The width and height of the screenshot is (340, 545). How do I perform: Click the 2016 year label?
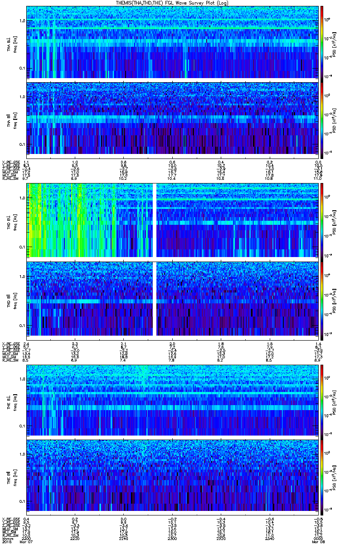(6, 541)
